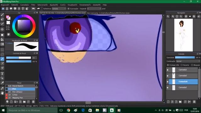Viewport: 201px width, 113px height.
Task: Toggle visibility of the Camada3 layer
Action: point(167,70)
